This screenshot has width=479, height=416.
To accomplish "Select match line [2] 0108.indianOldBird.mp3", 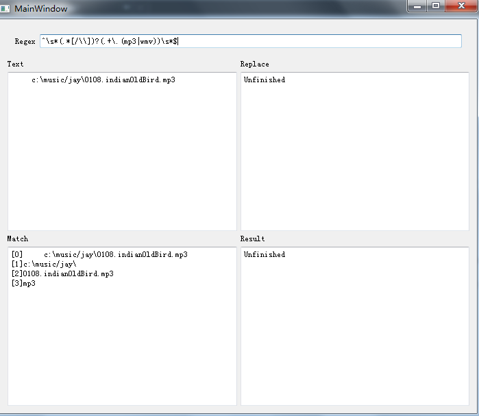I will tap(62, 273).
